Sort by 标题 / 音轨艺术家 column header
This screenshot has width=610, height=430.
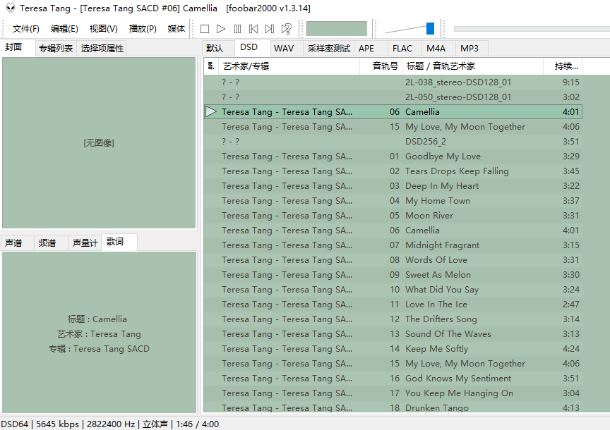472,66
